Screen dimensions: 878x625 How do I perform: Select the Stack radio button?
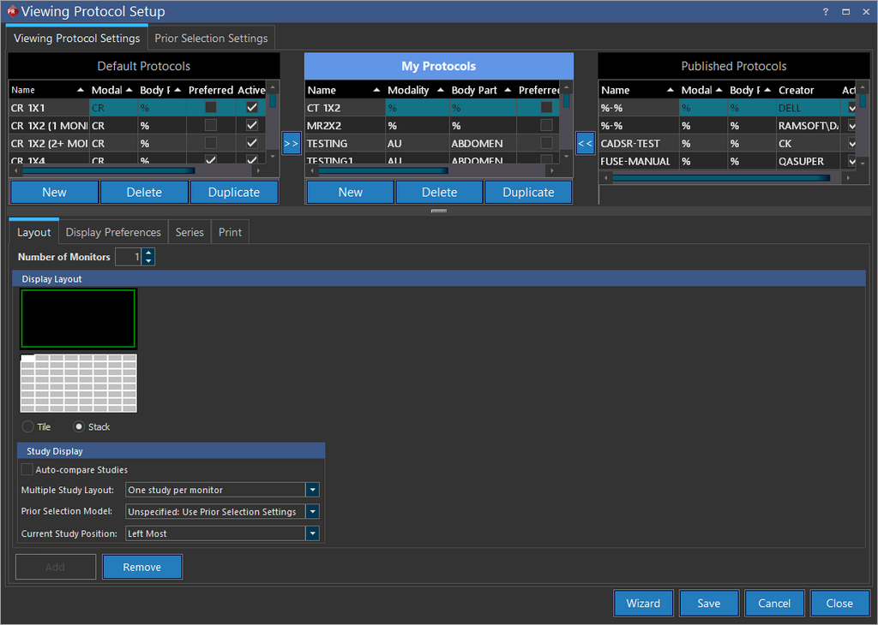79,426
